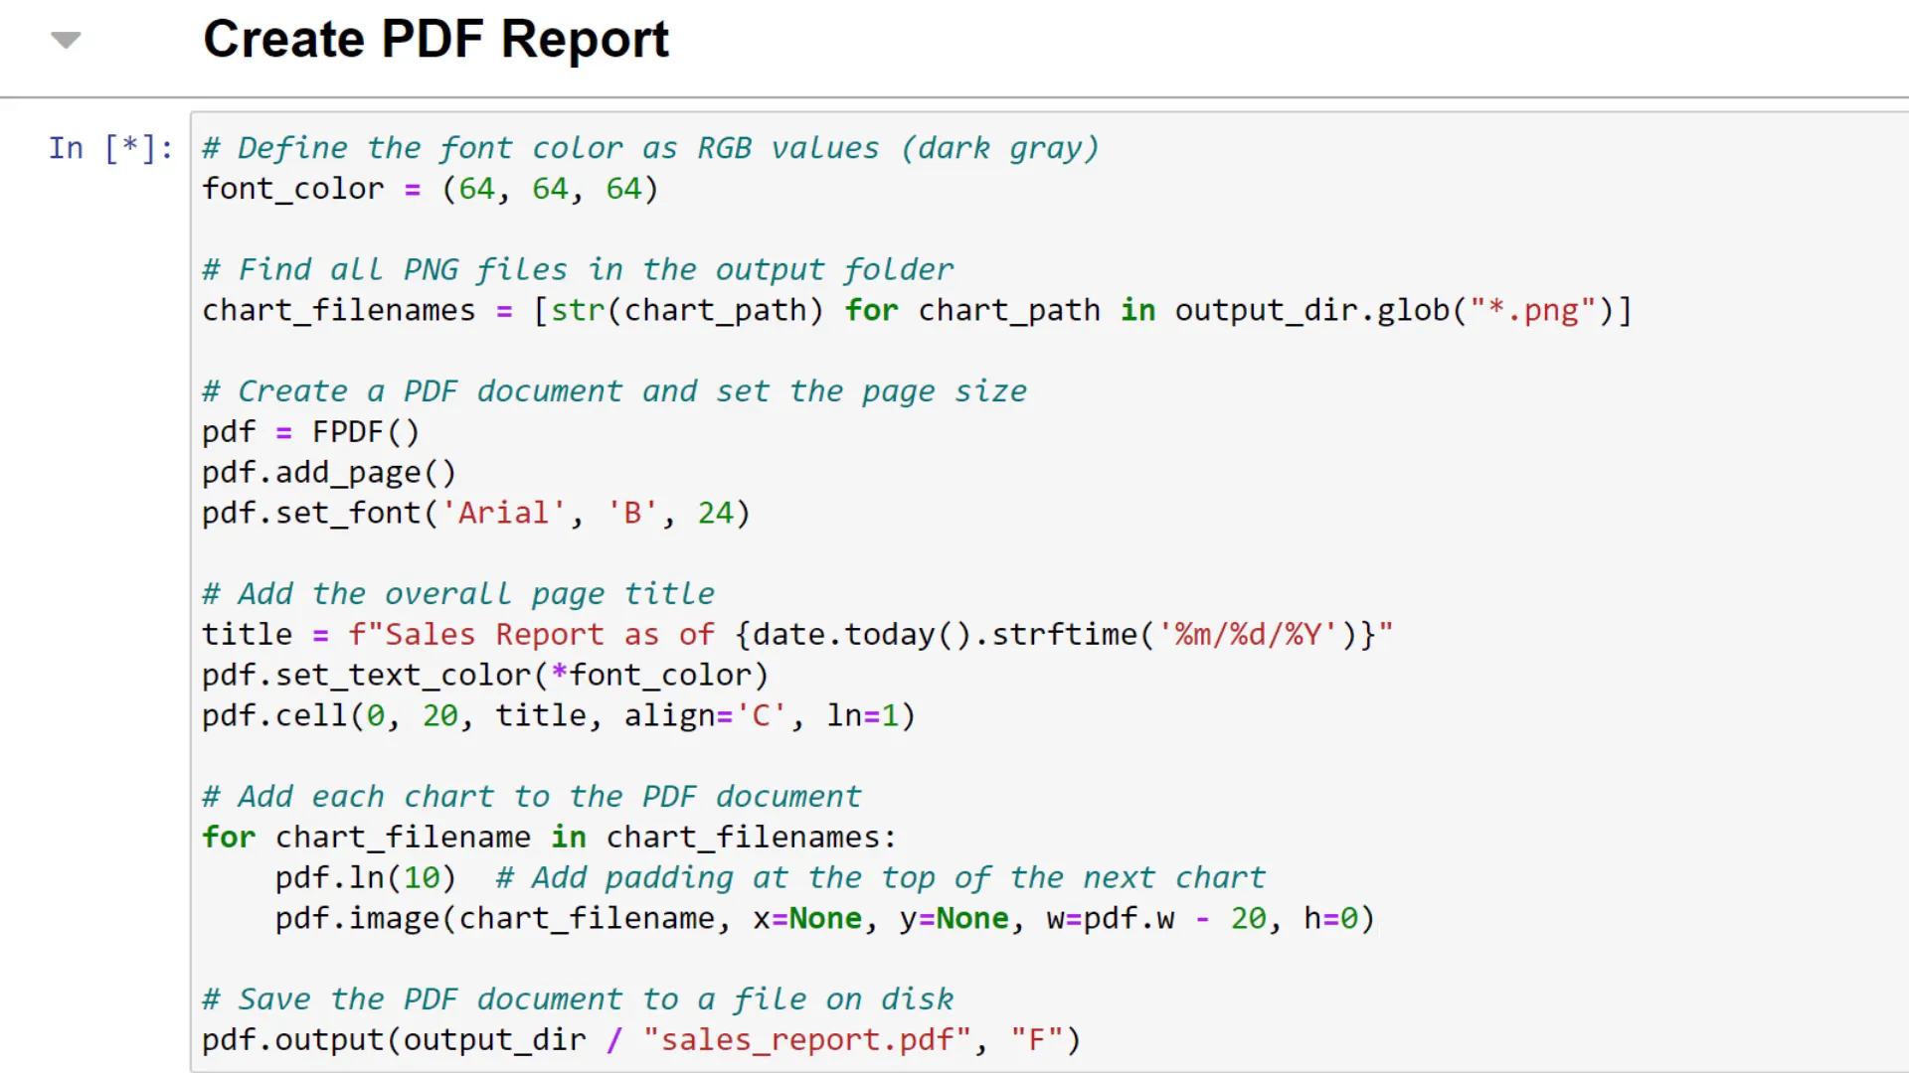Click the "*.png" string in glob call
Viewport: 1909px width, 1073px height.
pyautogui.click(x=1532, y=310)
